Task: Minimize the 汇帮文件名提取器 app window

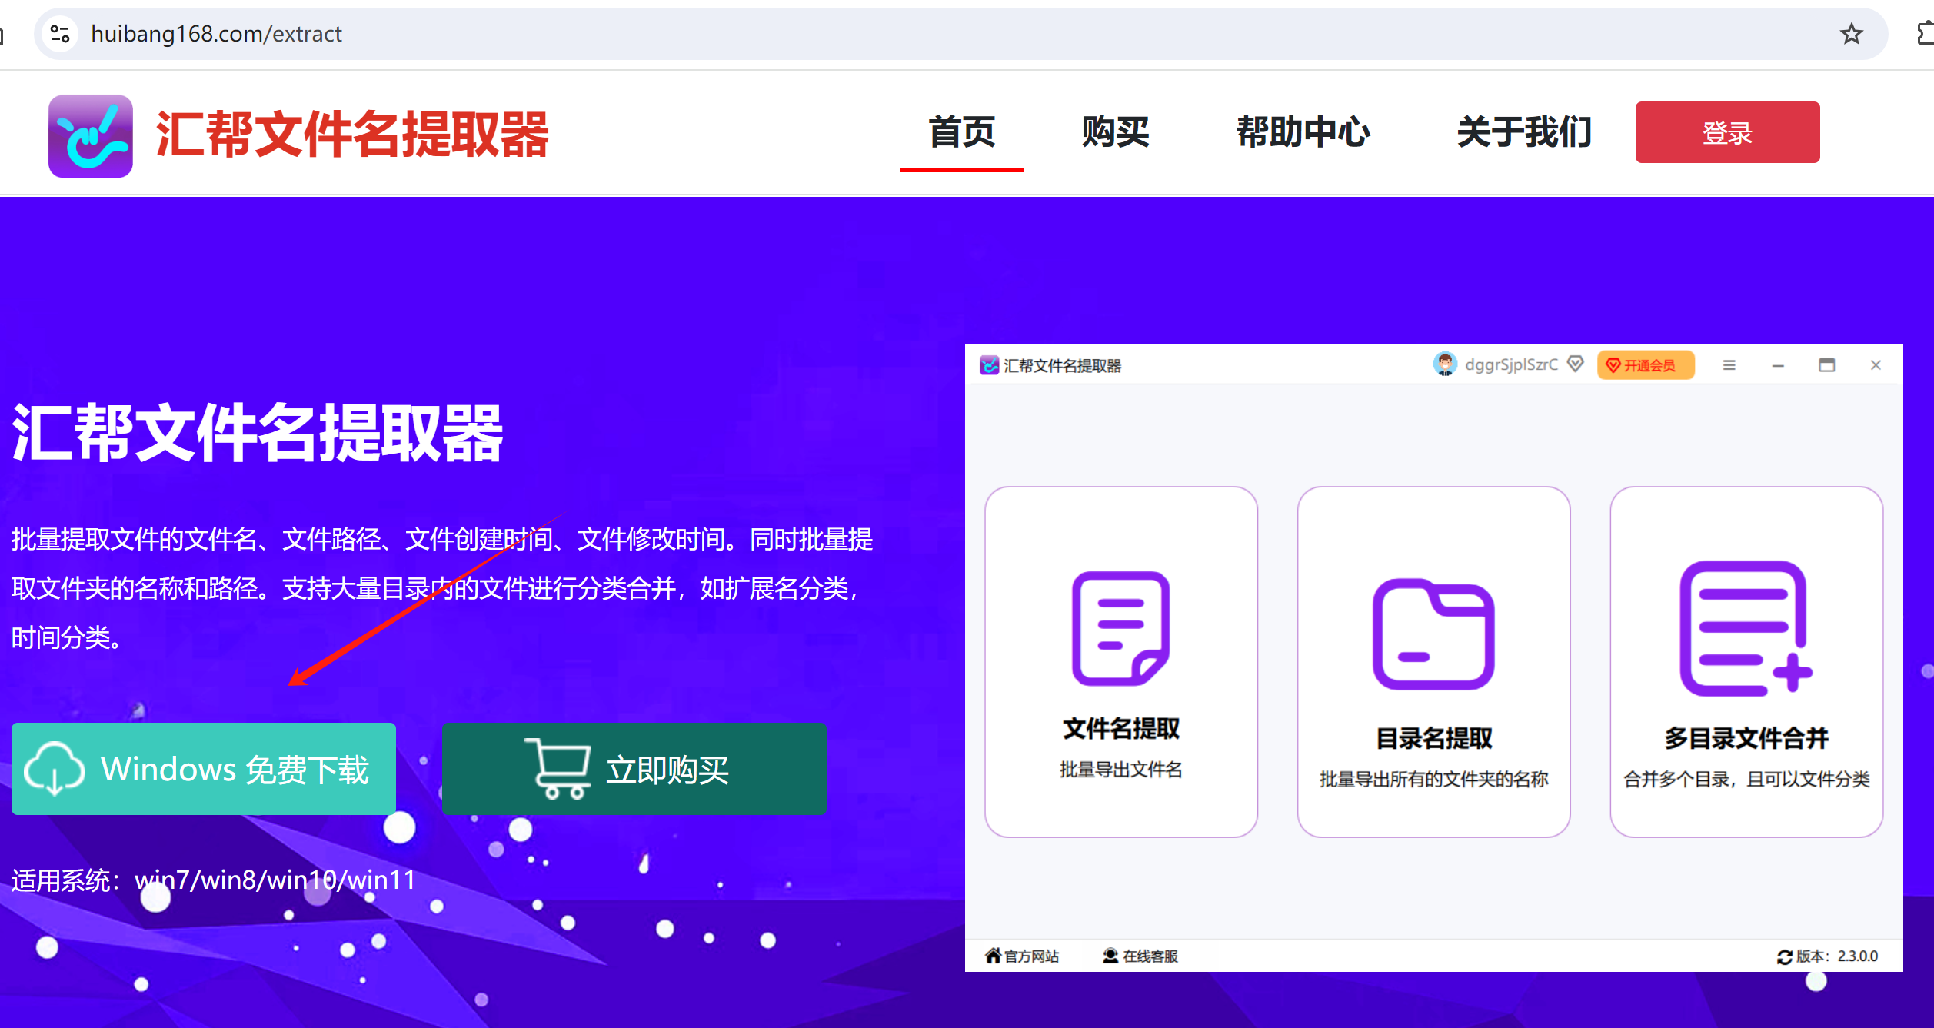Action: [x=1778, y=365]
